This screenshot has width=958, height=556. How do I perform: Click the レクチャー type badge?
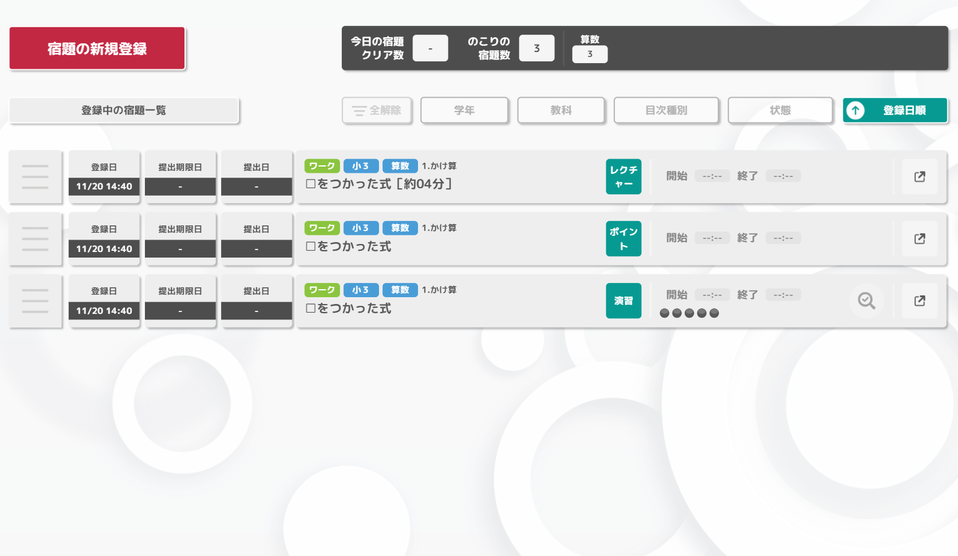(x=623, y=177)
